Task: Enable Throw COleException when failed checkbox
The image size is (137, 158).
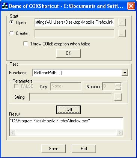Action: (26, 44)
